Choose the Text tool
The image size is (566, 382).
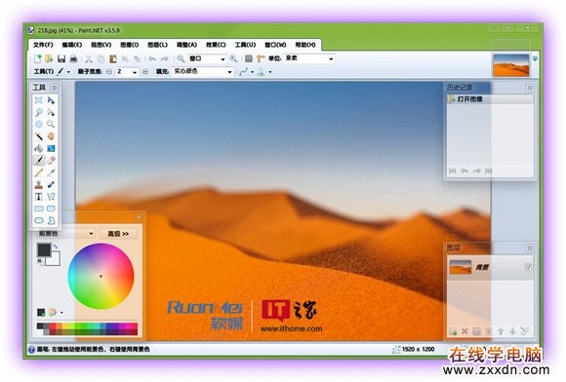pyautogui.click(x=39, y=197)
